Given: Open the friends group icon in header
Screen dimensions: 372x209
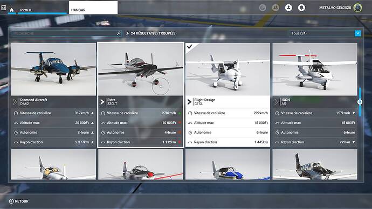Looking at the screenshot, I should point(275,8).
